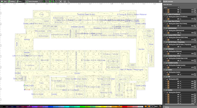The height and width of the screenshot is (108, 197).
Task: Select the dimension measuring tool icon
Action: 65,1
